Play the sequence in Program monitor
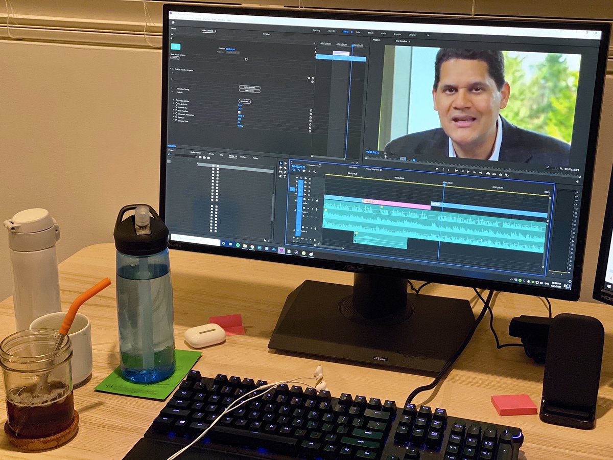 (x=468, y=172)
